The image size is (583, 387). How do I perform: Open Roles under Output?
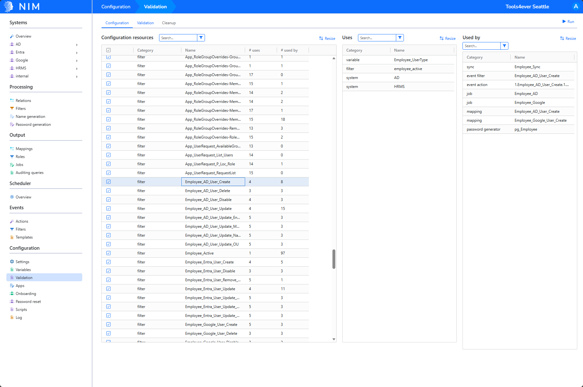click(20, 157)
